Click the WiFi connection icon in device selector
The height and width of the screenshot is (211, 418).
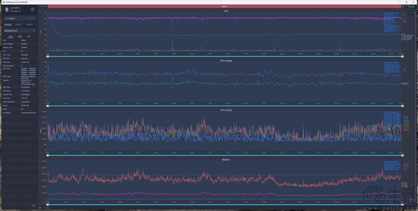(31, 18)
